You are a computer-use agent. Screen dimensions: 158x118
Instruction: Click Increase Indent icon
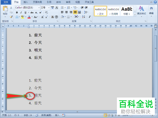[x=86, y=8]
